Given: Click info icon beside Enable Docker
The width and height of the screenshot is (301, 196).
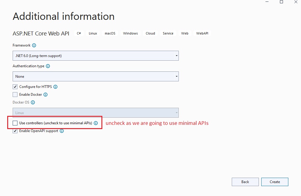Looking at the screenshot, I should 45,95.
